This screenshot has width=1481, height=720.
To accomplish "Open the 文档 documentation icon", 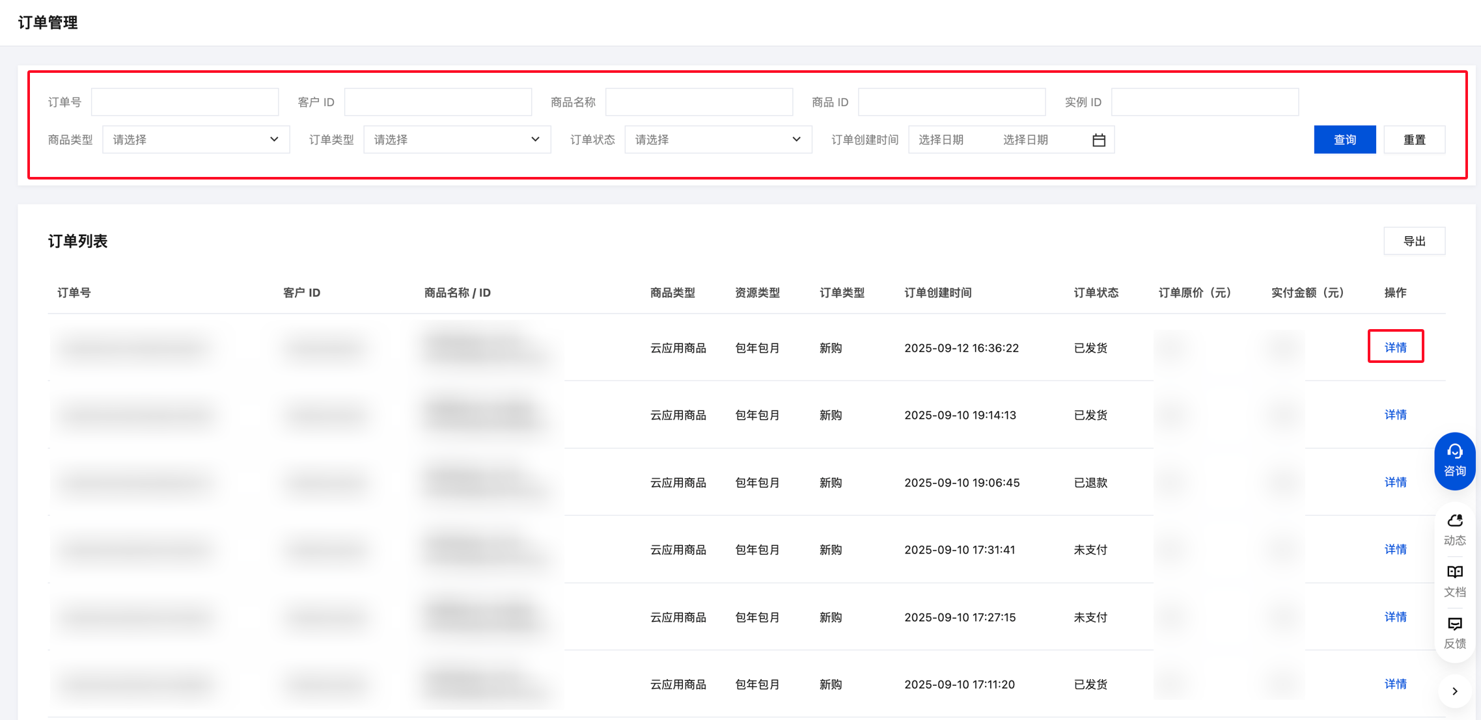I will [1454, 581].
